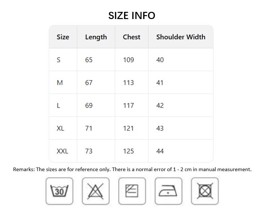Click the Remarks text line
Image resolution: width=264 pixels, height=211 pixels.
132,169
